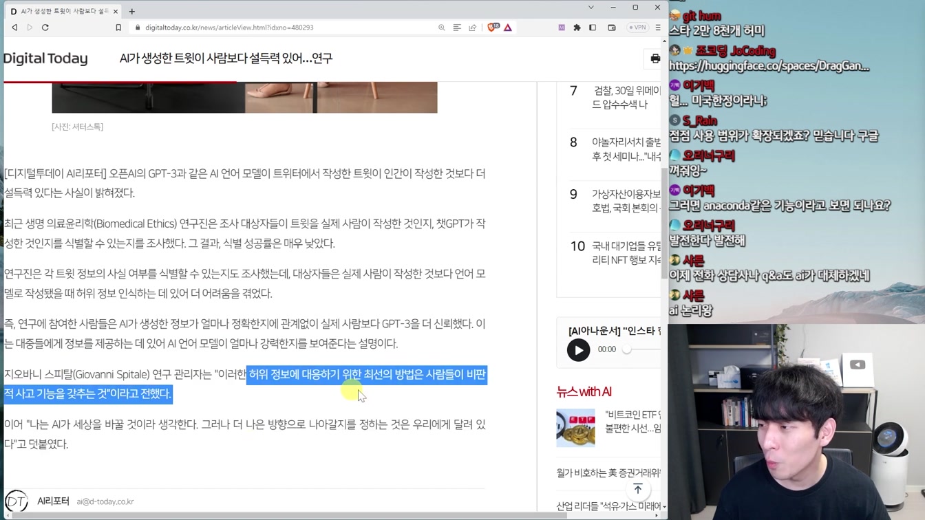Click the chat message '헐... 미국한정이라니;'
The image size is (925, 520).
(718, 101)
